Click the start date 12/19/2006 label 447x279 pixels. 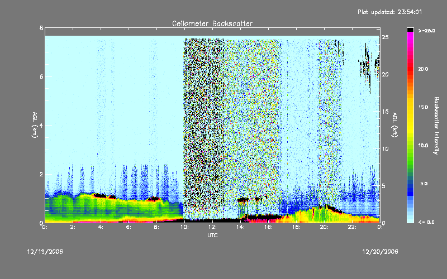tap(45, 252)
